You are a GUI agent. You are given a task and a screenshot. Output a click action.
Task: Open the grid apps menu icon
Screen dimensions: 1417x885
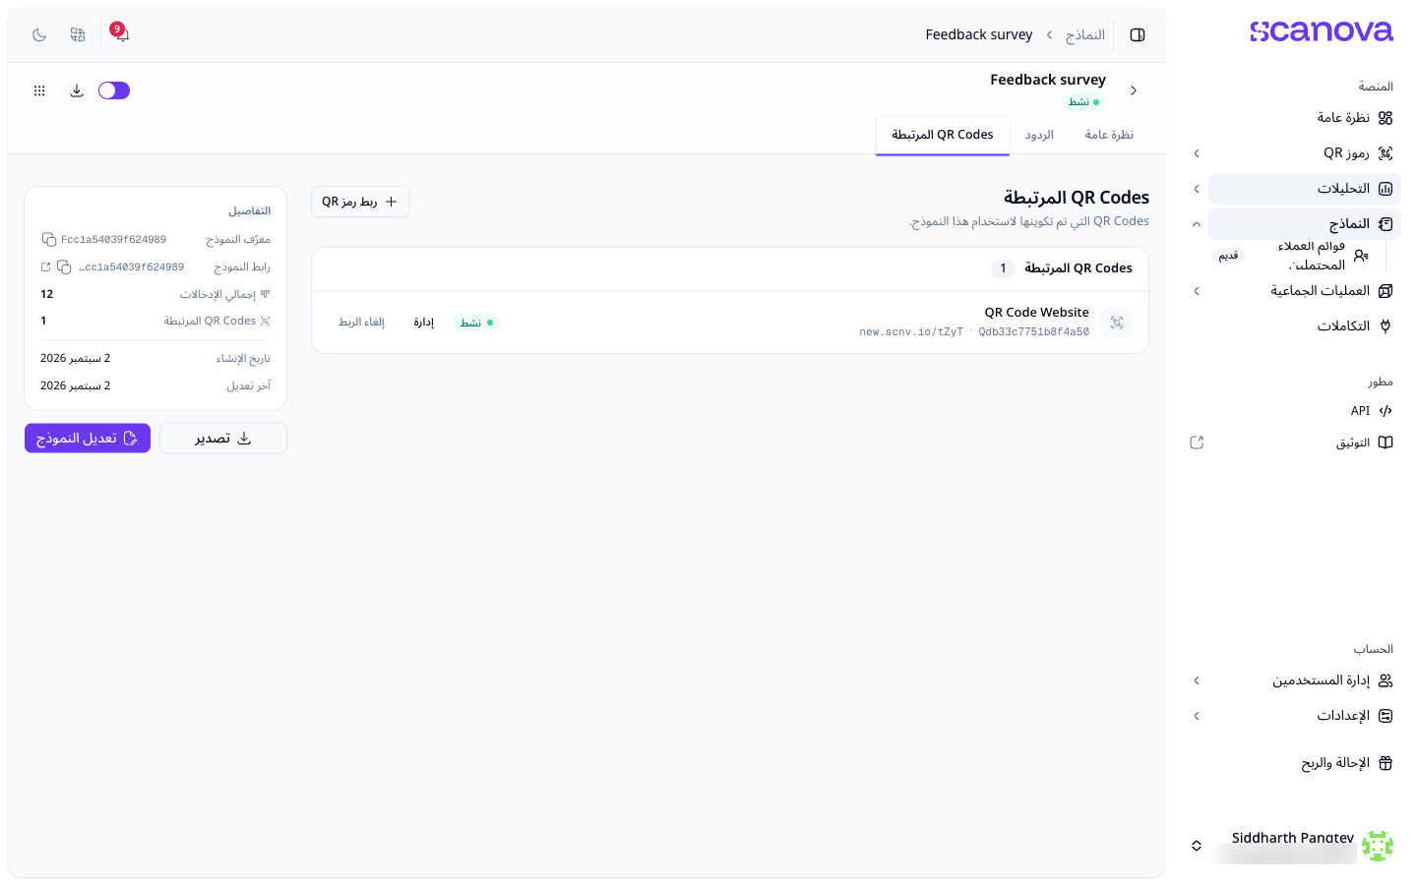(39, 90)
